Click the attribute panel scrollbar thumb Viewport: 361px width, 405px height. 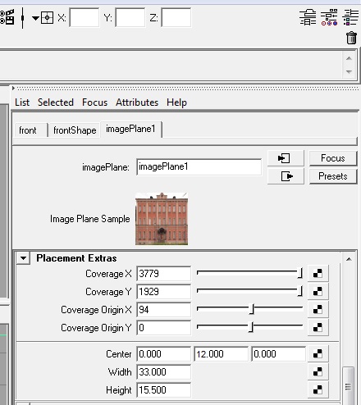pos(348,386)
